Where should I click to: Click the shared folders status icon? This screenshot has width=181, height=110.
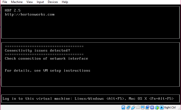[x=138, y=107]
